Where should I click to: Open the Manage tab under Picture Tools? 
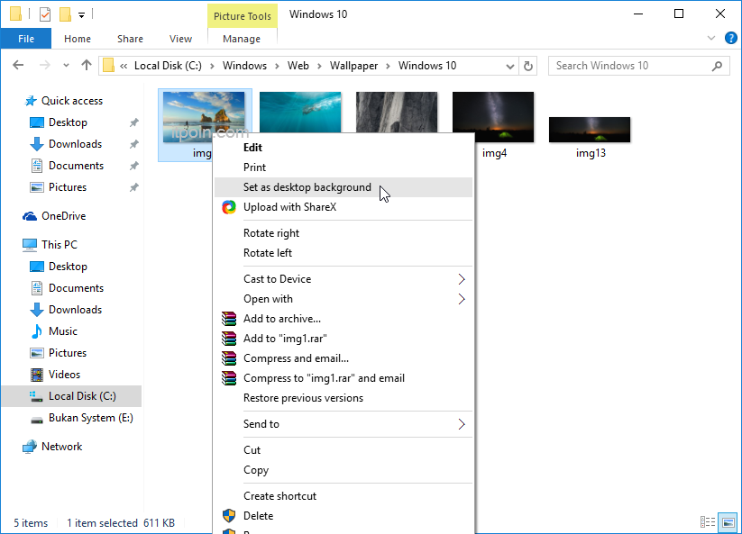tap(242, 39)
